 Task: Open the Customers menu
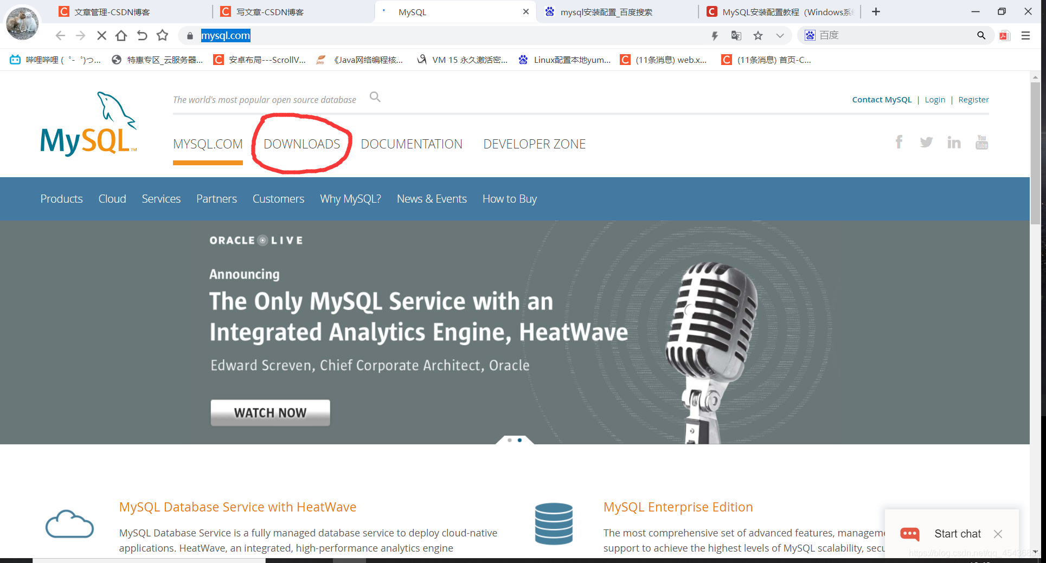coord(278,199)
